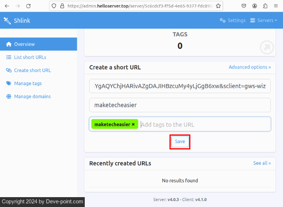The image size is (283, 207).
Task: Open the browser hamburger menu
Action: click(x=276, y=6)
